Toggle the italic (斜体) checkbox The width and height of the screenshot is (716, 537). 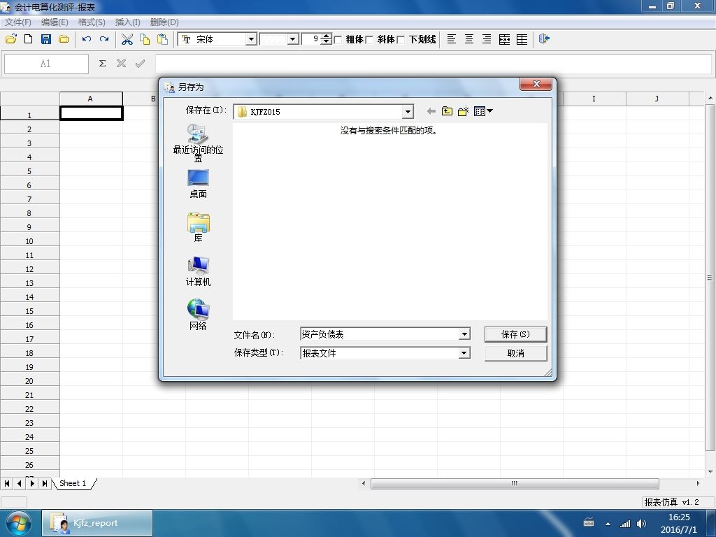click(x=369, y=40)
